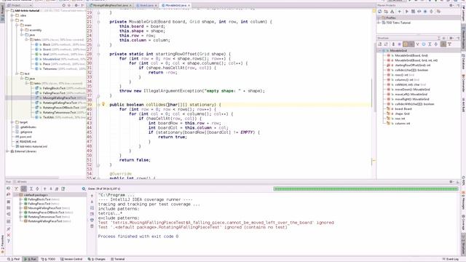Click stop process square icon in Run panel

click(8, 202)
